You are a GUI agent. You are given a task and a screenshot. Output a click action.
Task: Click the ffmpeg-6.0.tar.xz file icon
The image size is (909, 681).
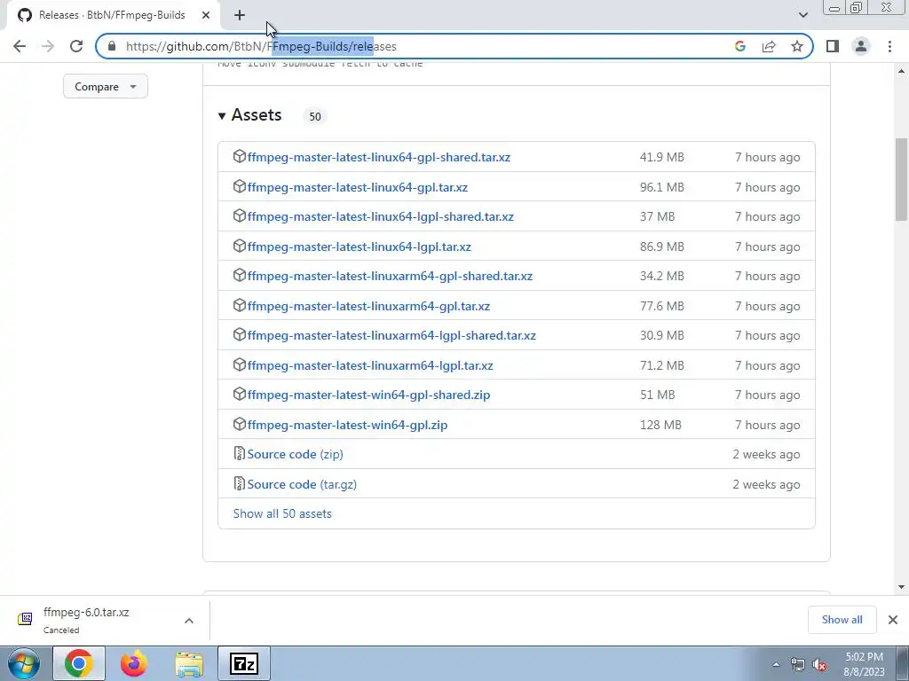tap(25, 619)
